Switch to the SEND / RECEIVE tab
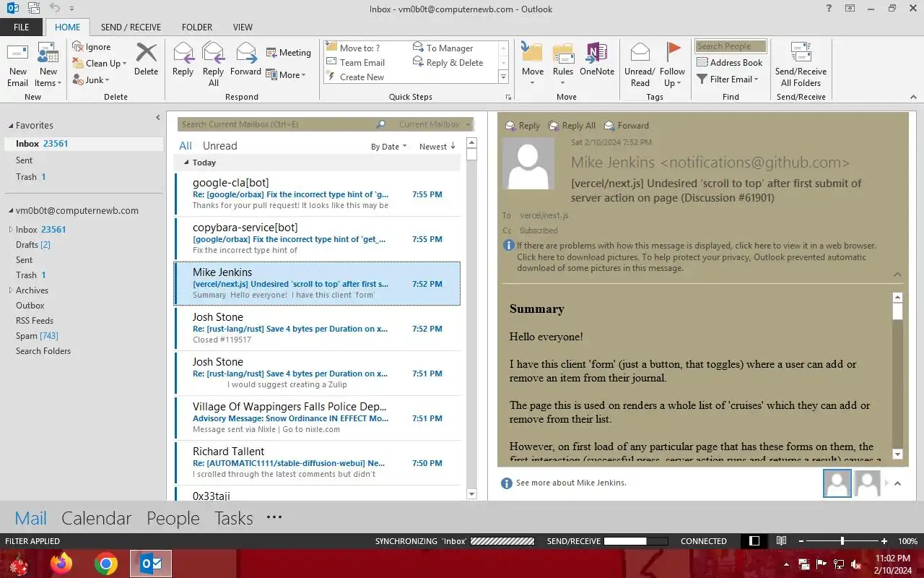The height and width of the screenshot is (578, 924). pyautogui.click(x=131, y=27)
